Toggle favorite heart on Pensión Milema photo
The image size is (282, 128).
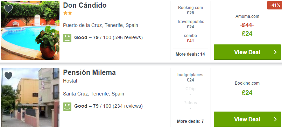coord(8,76)
